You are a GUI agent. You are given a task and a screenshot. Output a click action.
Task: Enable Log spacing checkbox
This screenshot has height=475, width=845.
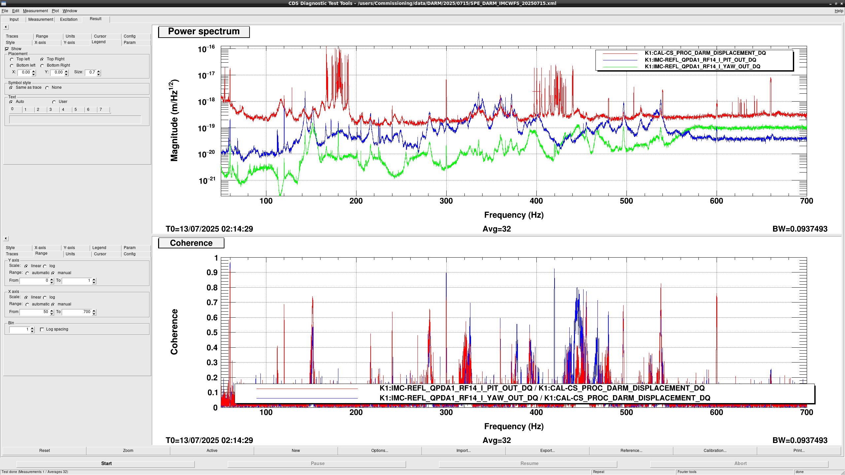tap(42, 330)
